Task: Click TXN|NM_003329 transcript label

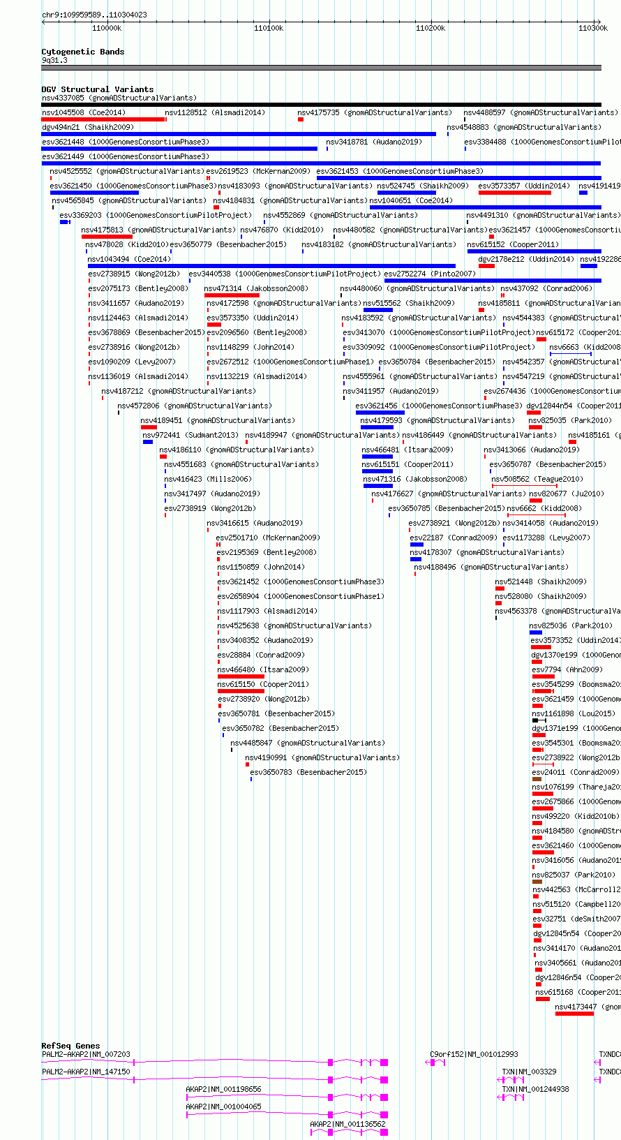Action: (x=530, y=1072)
